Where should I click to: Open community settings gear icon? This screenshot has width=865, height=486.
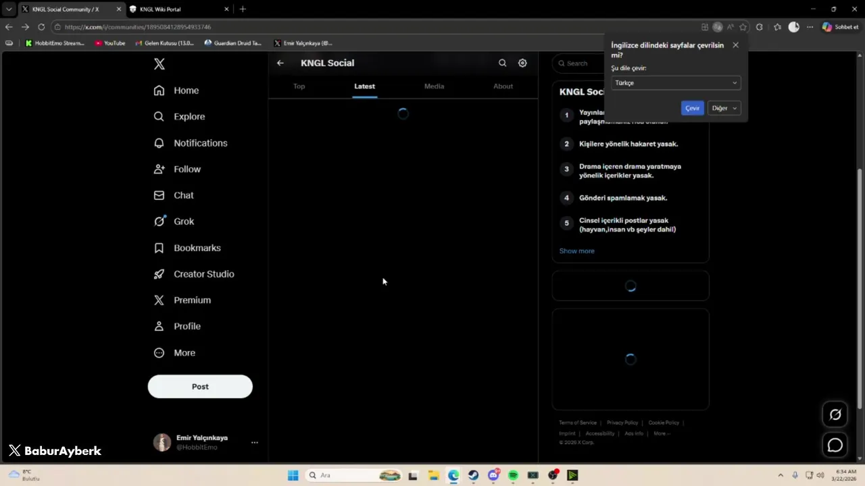522,63
